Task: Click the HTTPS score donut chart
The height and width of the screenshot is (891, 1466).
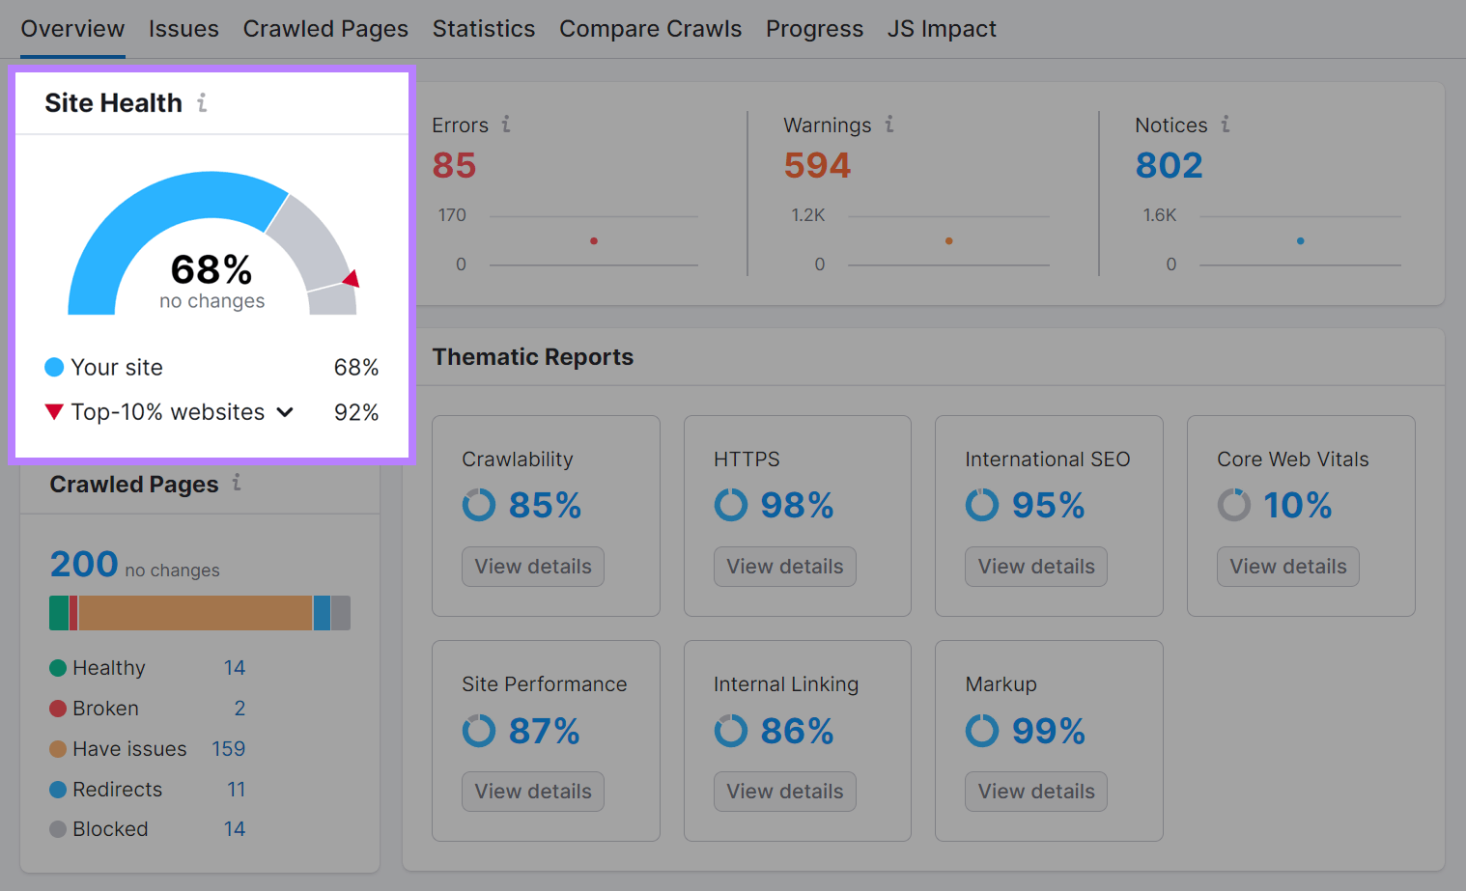Action: point(731,504)
